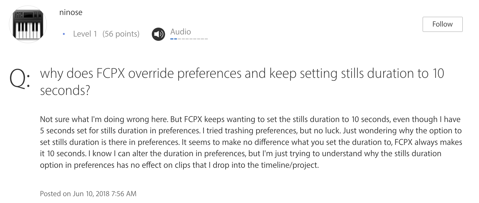Viewport: 479px width, 203px height.
Task: Click the "Level 1" user level text
Action: (85, 34)
